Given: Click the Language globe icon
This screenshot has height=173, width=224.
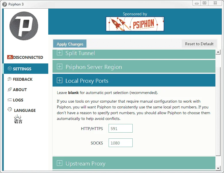Looking at the screenshot, I should 9,110.
